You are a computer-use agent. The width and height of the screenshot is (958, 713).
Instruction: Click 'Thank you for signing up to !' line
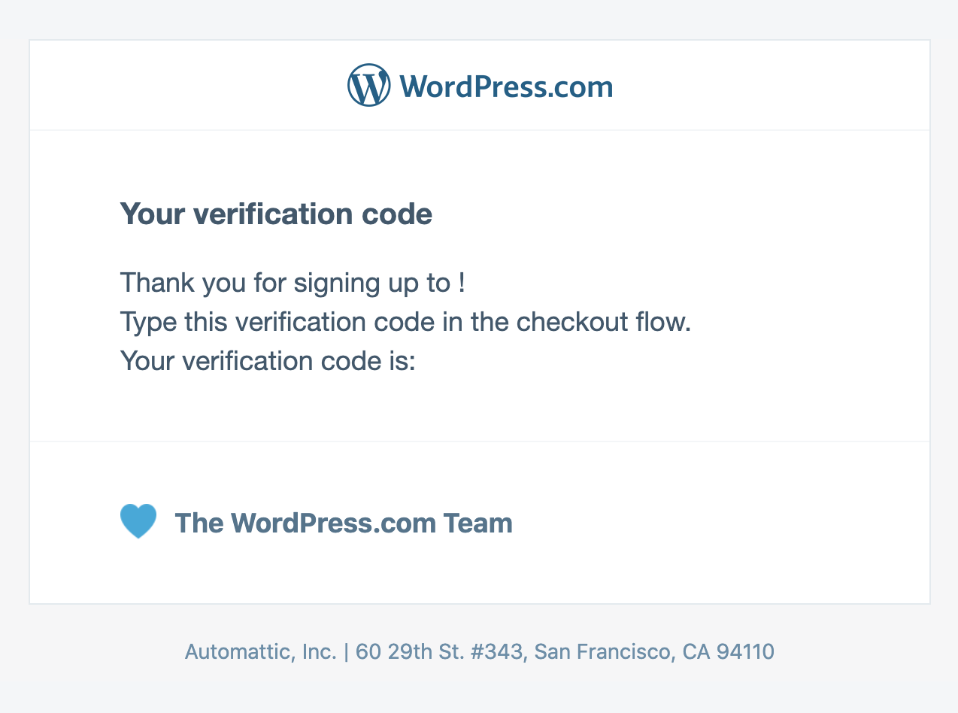click(x=293, y=284)
